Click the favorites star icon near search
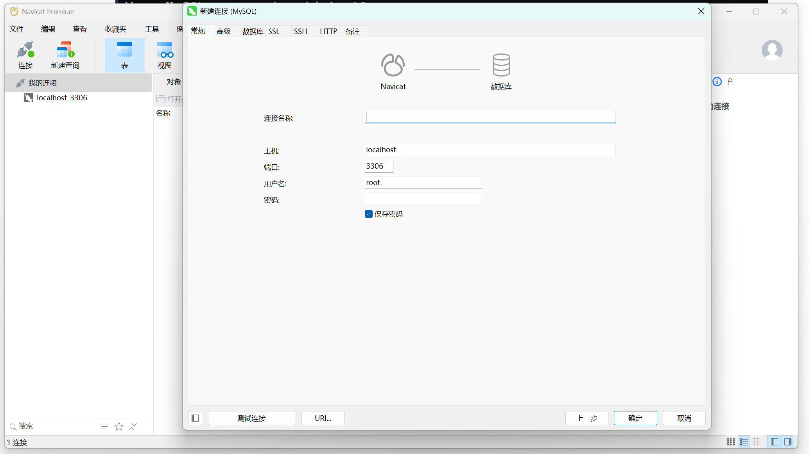This screenshot has height=454, width=809. [119, 426]
